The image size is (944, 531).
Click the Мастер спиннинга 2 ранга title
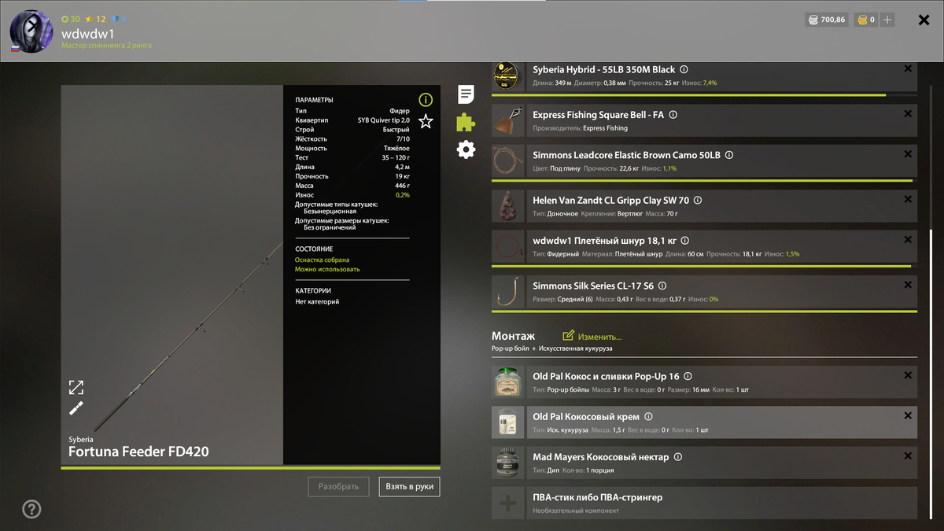[x=107, y=46]
